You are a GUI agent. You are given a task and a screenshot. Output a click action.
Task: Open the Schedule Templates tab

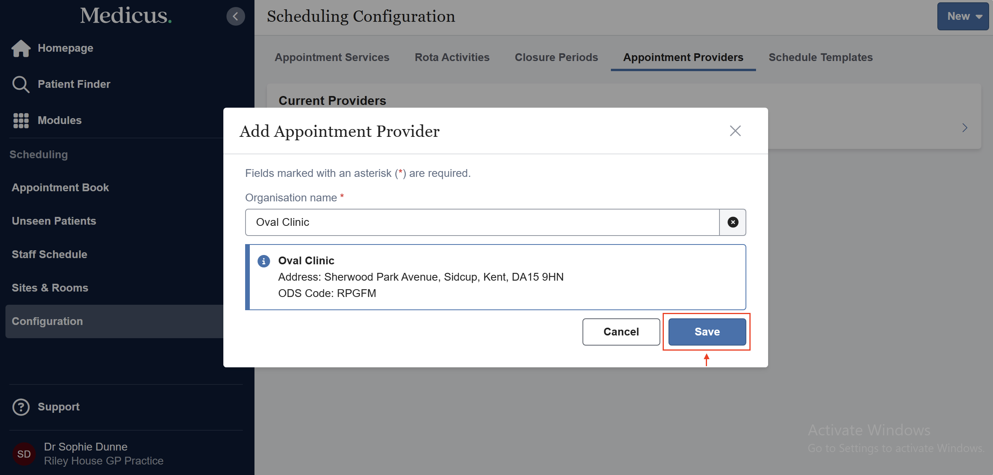(x=821, y=58)
